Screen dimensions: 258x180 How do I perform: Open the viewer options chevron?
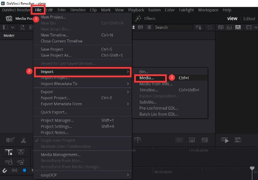[256, 27]
